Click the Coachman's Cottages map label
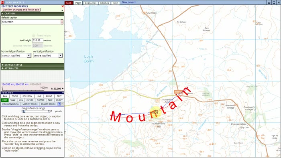Image resolution: width=281 pixels, height=158 pixels. click(249, 108)
